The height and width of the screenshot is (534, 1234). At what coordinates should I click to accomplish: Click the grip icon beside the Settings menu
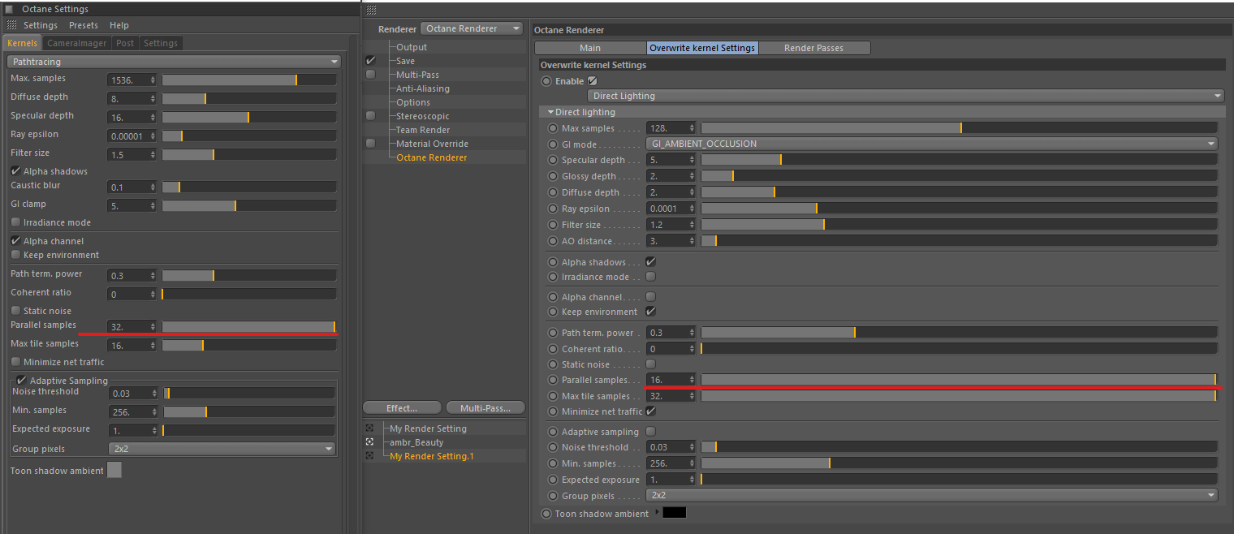click(x=11, y=26)
